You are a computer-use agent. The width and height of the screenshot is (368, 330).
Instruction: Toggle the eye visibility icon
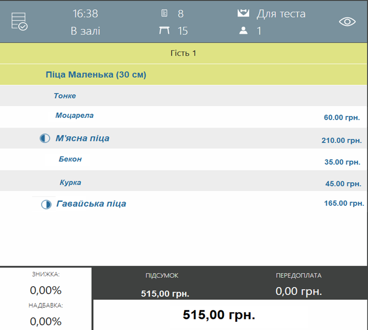click(x=347, y=22)
